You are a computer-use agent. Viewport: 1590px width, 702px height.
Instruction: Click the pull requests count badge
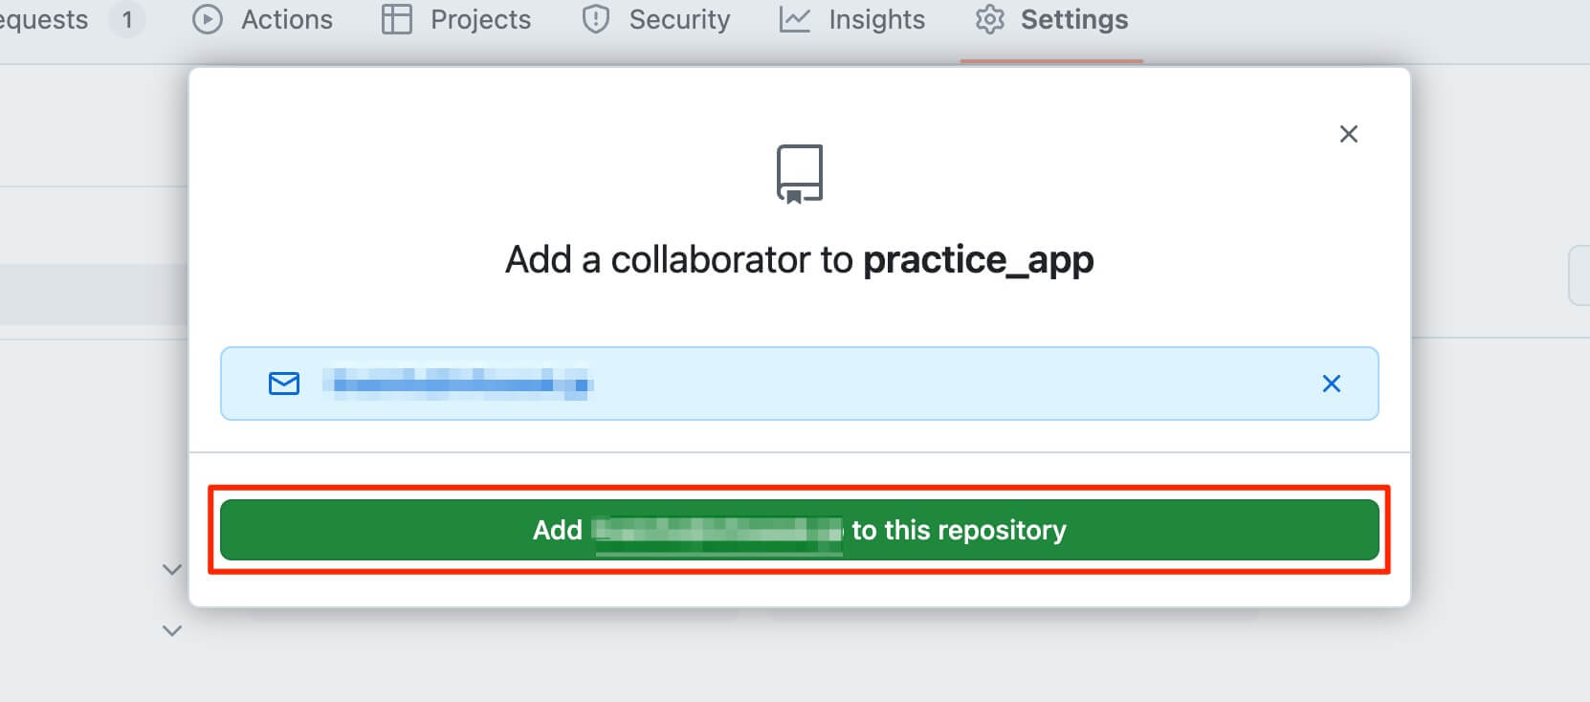[127, 19]
